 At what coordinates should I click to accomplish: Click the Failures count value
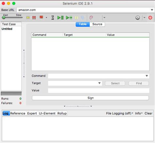tap(20, 103)
